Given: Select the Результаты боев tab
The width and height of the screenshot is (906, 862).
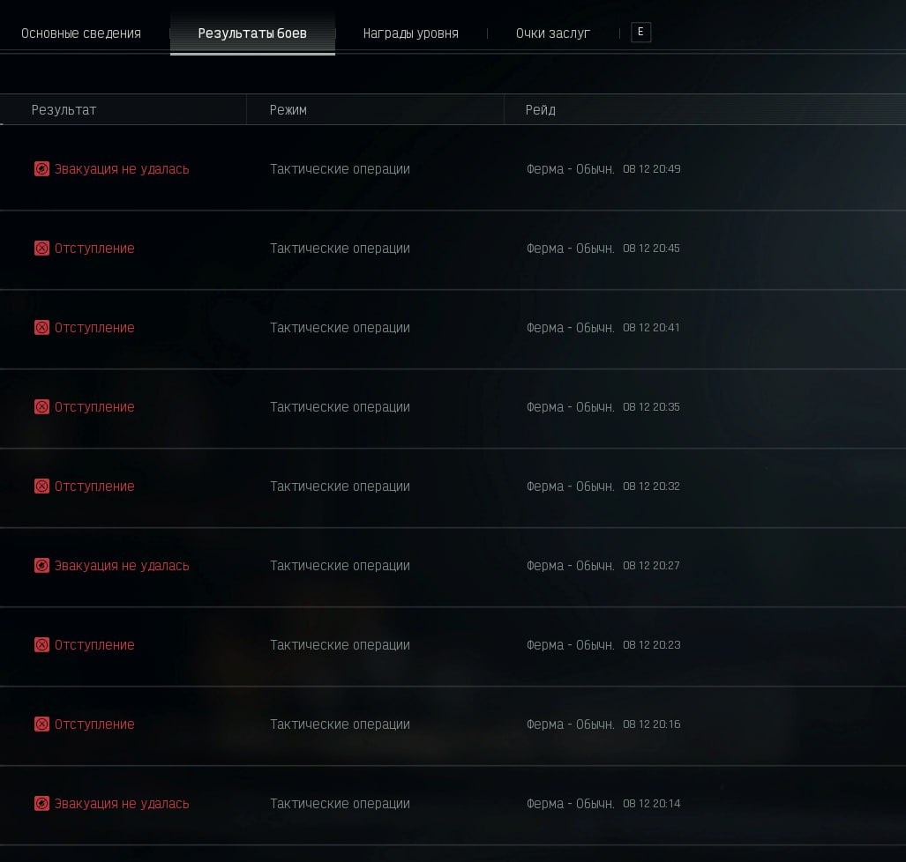Looking at the screenshot, I should 252,33.
